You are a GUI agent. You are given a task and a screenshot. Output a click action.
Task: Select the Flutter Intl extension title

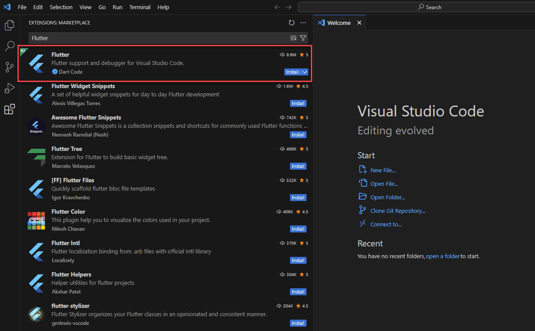[x=65, y=243]
